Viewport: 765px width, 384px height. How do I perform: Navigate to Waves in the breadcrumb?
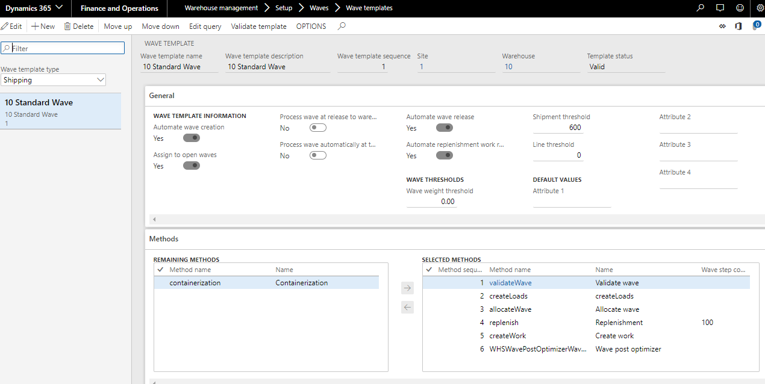coord(319,8)
